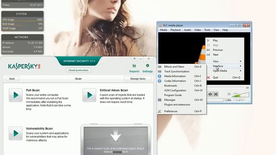Click the Critical Areas Scan heading text
Screen dimensions: 276x155
(x=114, y=90)
